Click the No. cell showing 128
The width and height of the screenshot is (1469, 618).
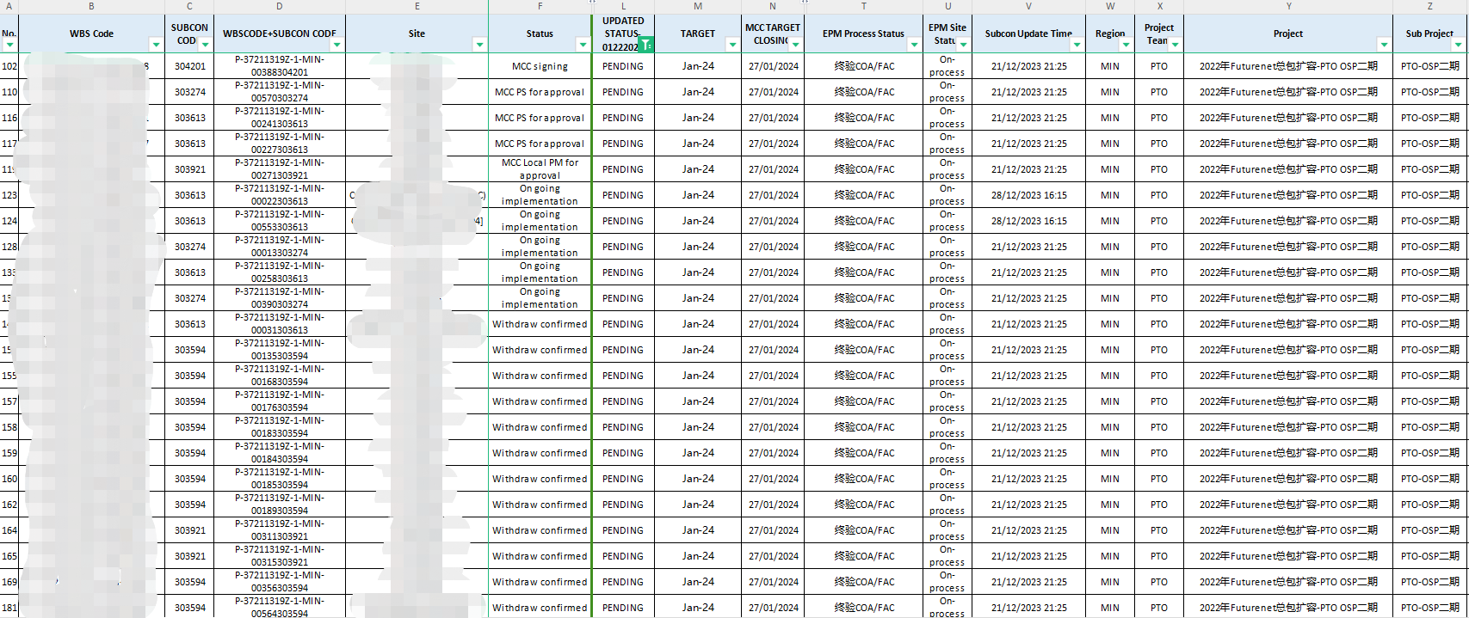click(x=9, y=247)
